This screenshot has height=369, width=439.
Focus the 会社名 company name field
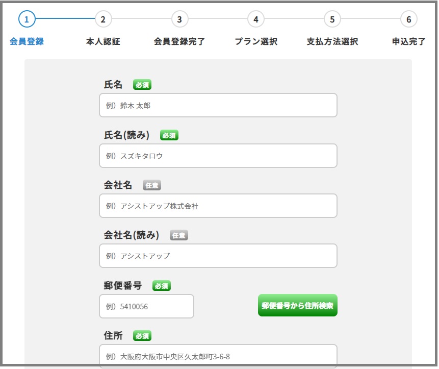[218, 206]
